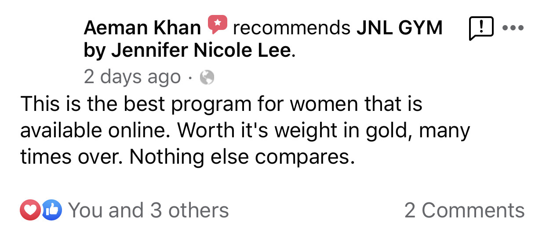Screen dimensions: 546x235
Task: Click the red recommendation star badge
Action: click(x=217, y=25)
